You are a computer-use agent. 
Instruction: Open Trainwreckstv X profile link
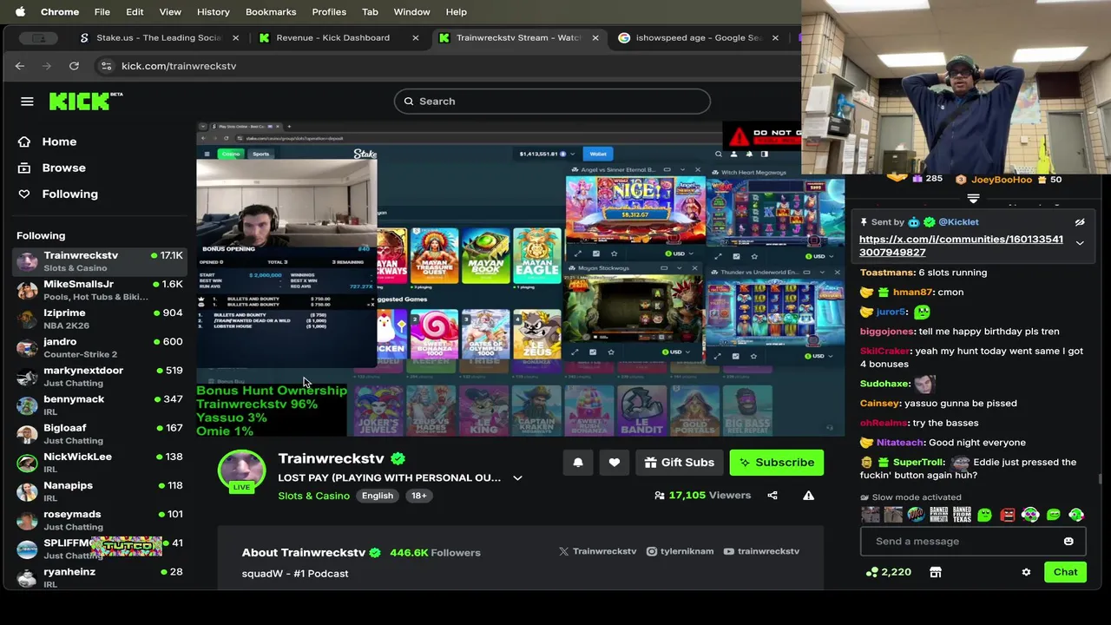point(597,551)
